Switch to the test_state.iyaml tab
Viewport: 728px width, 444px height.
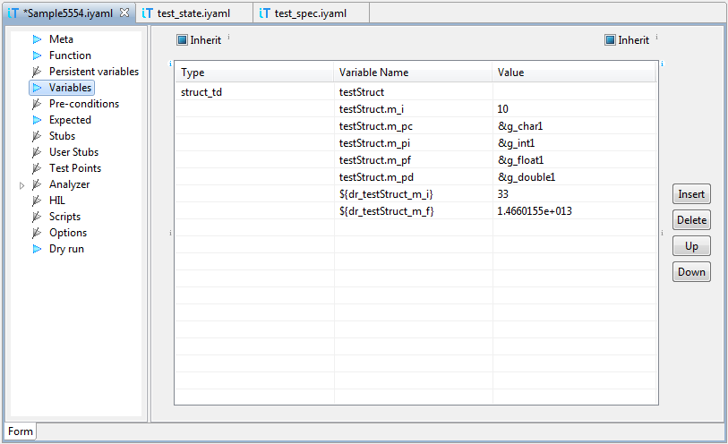[x=199, y=13]
